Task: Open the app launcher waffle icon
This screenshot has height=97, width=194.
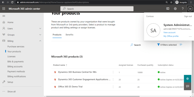Action: click(4, 9)
